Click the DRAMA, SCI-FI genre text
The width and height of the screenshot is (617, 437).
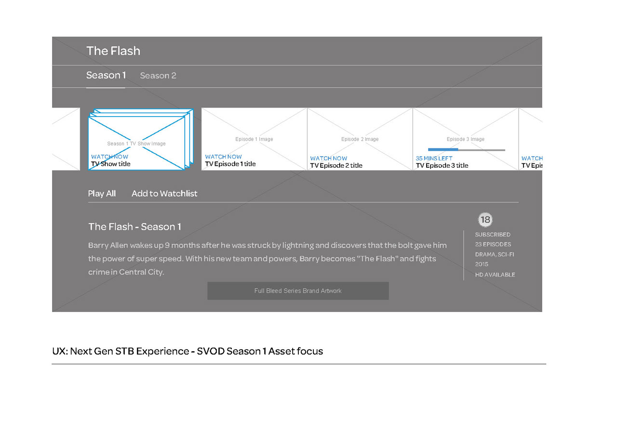click(495, 254)
